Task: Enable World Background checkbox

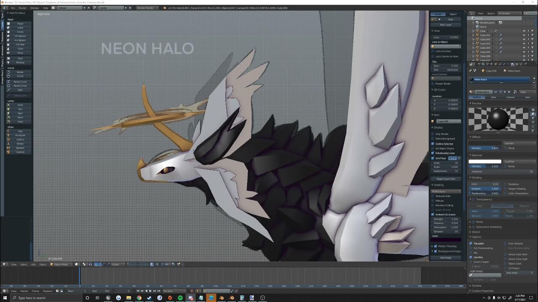Action: 433,139
